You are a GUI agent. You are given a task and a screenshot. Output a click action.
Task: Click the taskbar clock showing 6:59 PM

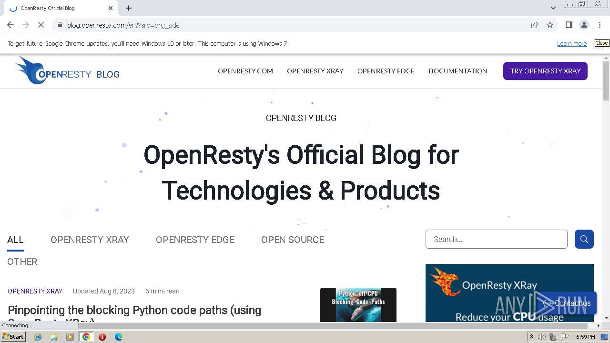coord(585,337)
